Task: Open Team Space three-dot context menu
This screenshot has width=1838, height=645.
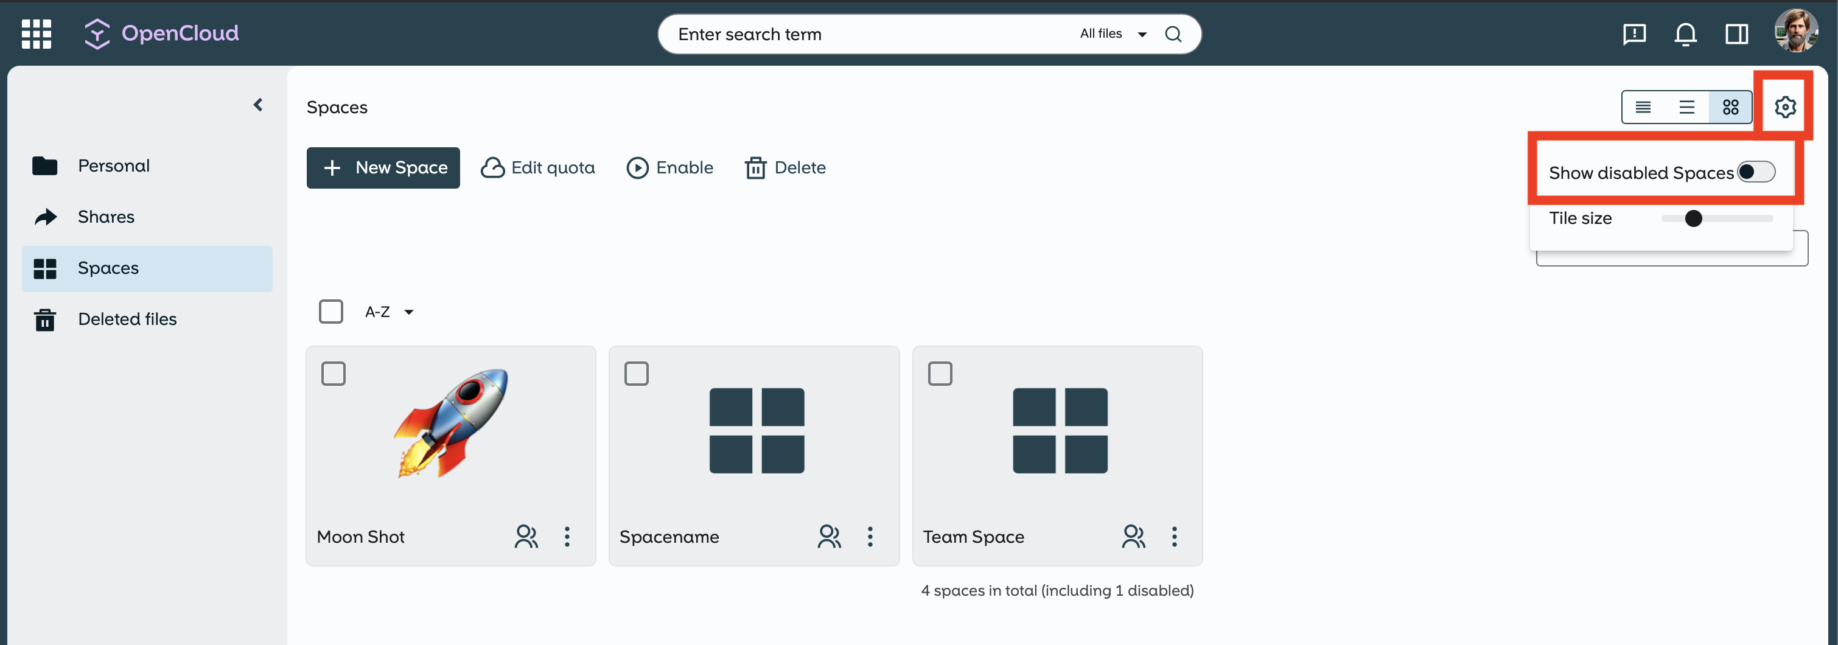Action: pos(1174,537)
